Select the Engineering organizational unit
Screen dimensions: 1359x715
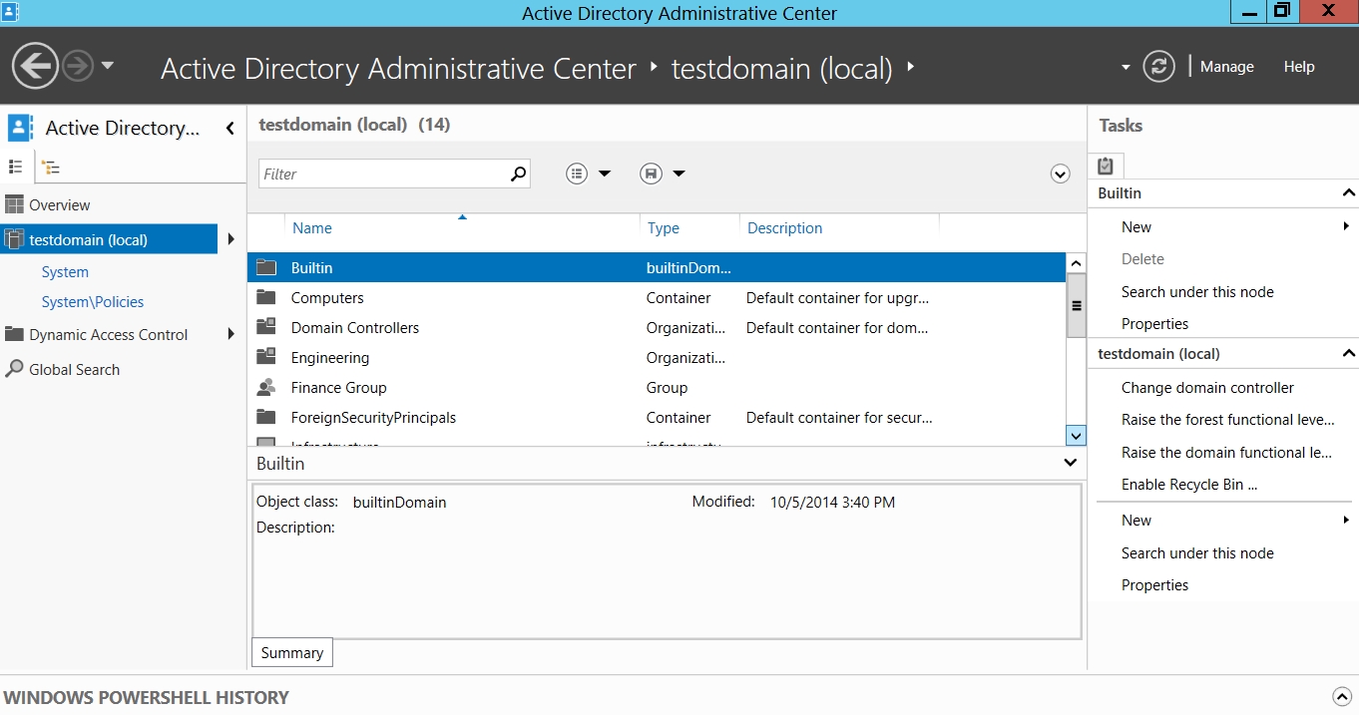657,358
